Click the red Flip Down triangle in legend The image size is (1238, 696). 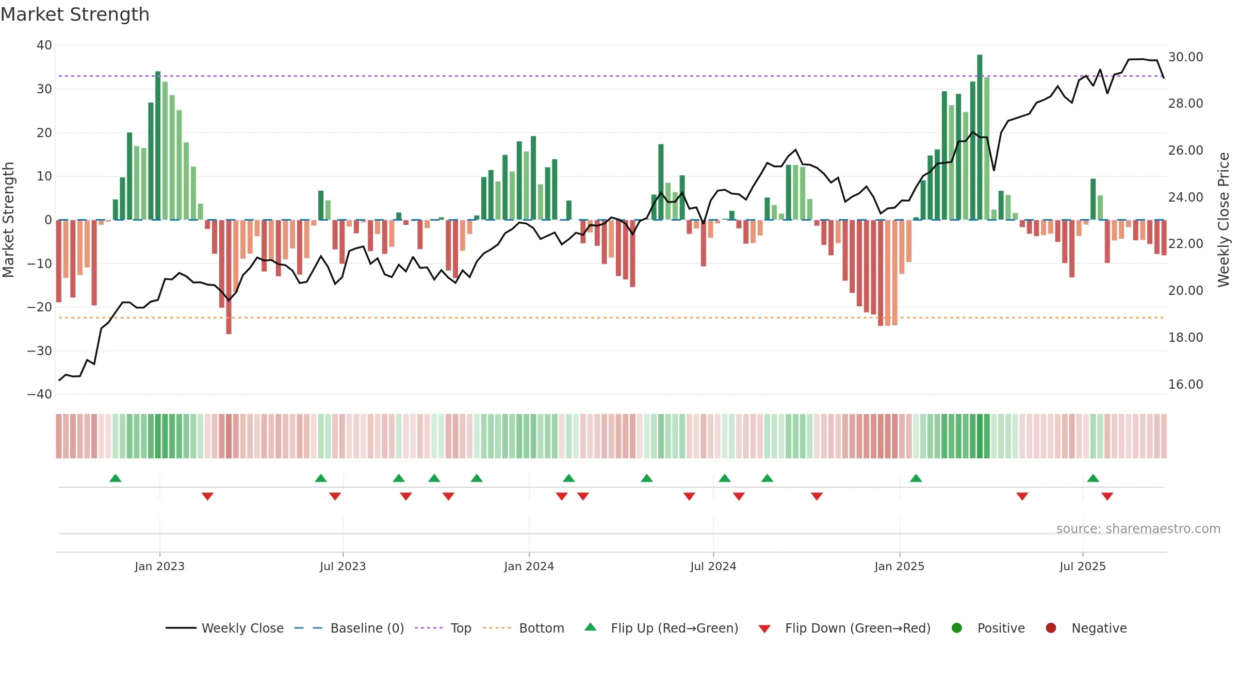tap(764, 629)
